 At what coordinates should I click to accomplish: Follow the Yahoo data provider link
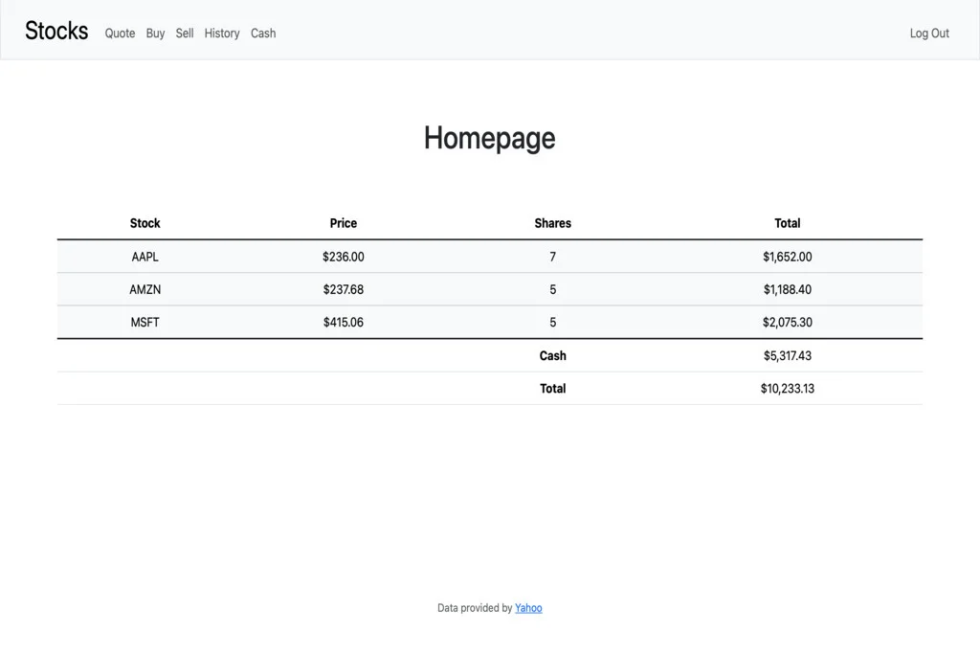pyautogui.click(x=528, y=607)
